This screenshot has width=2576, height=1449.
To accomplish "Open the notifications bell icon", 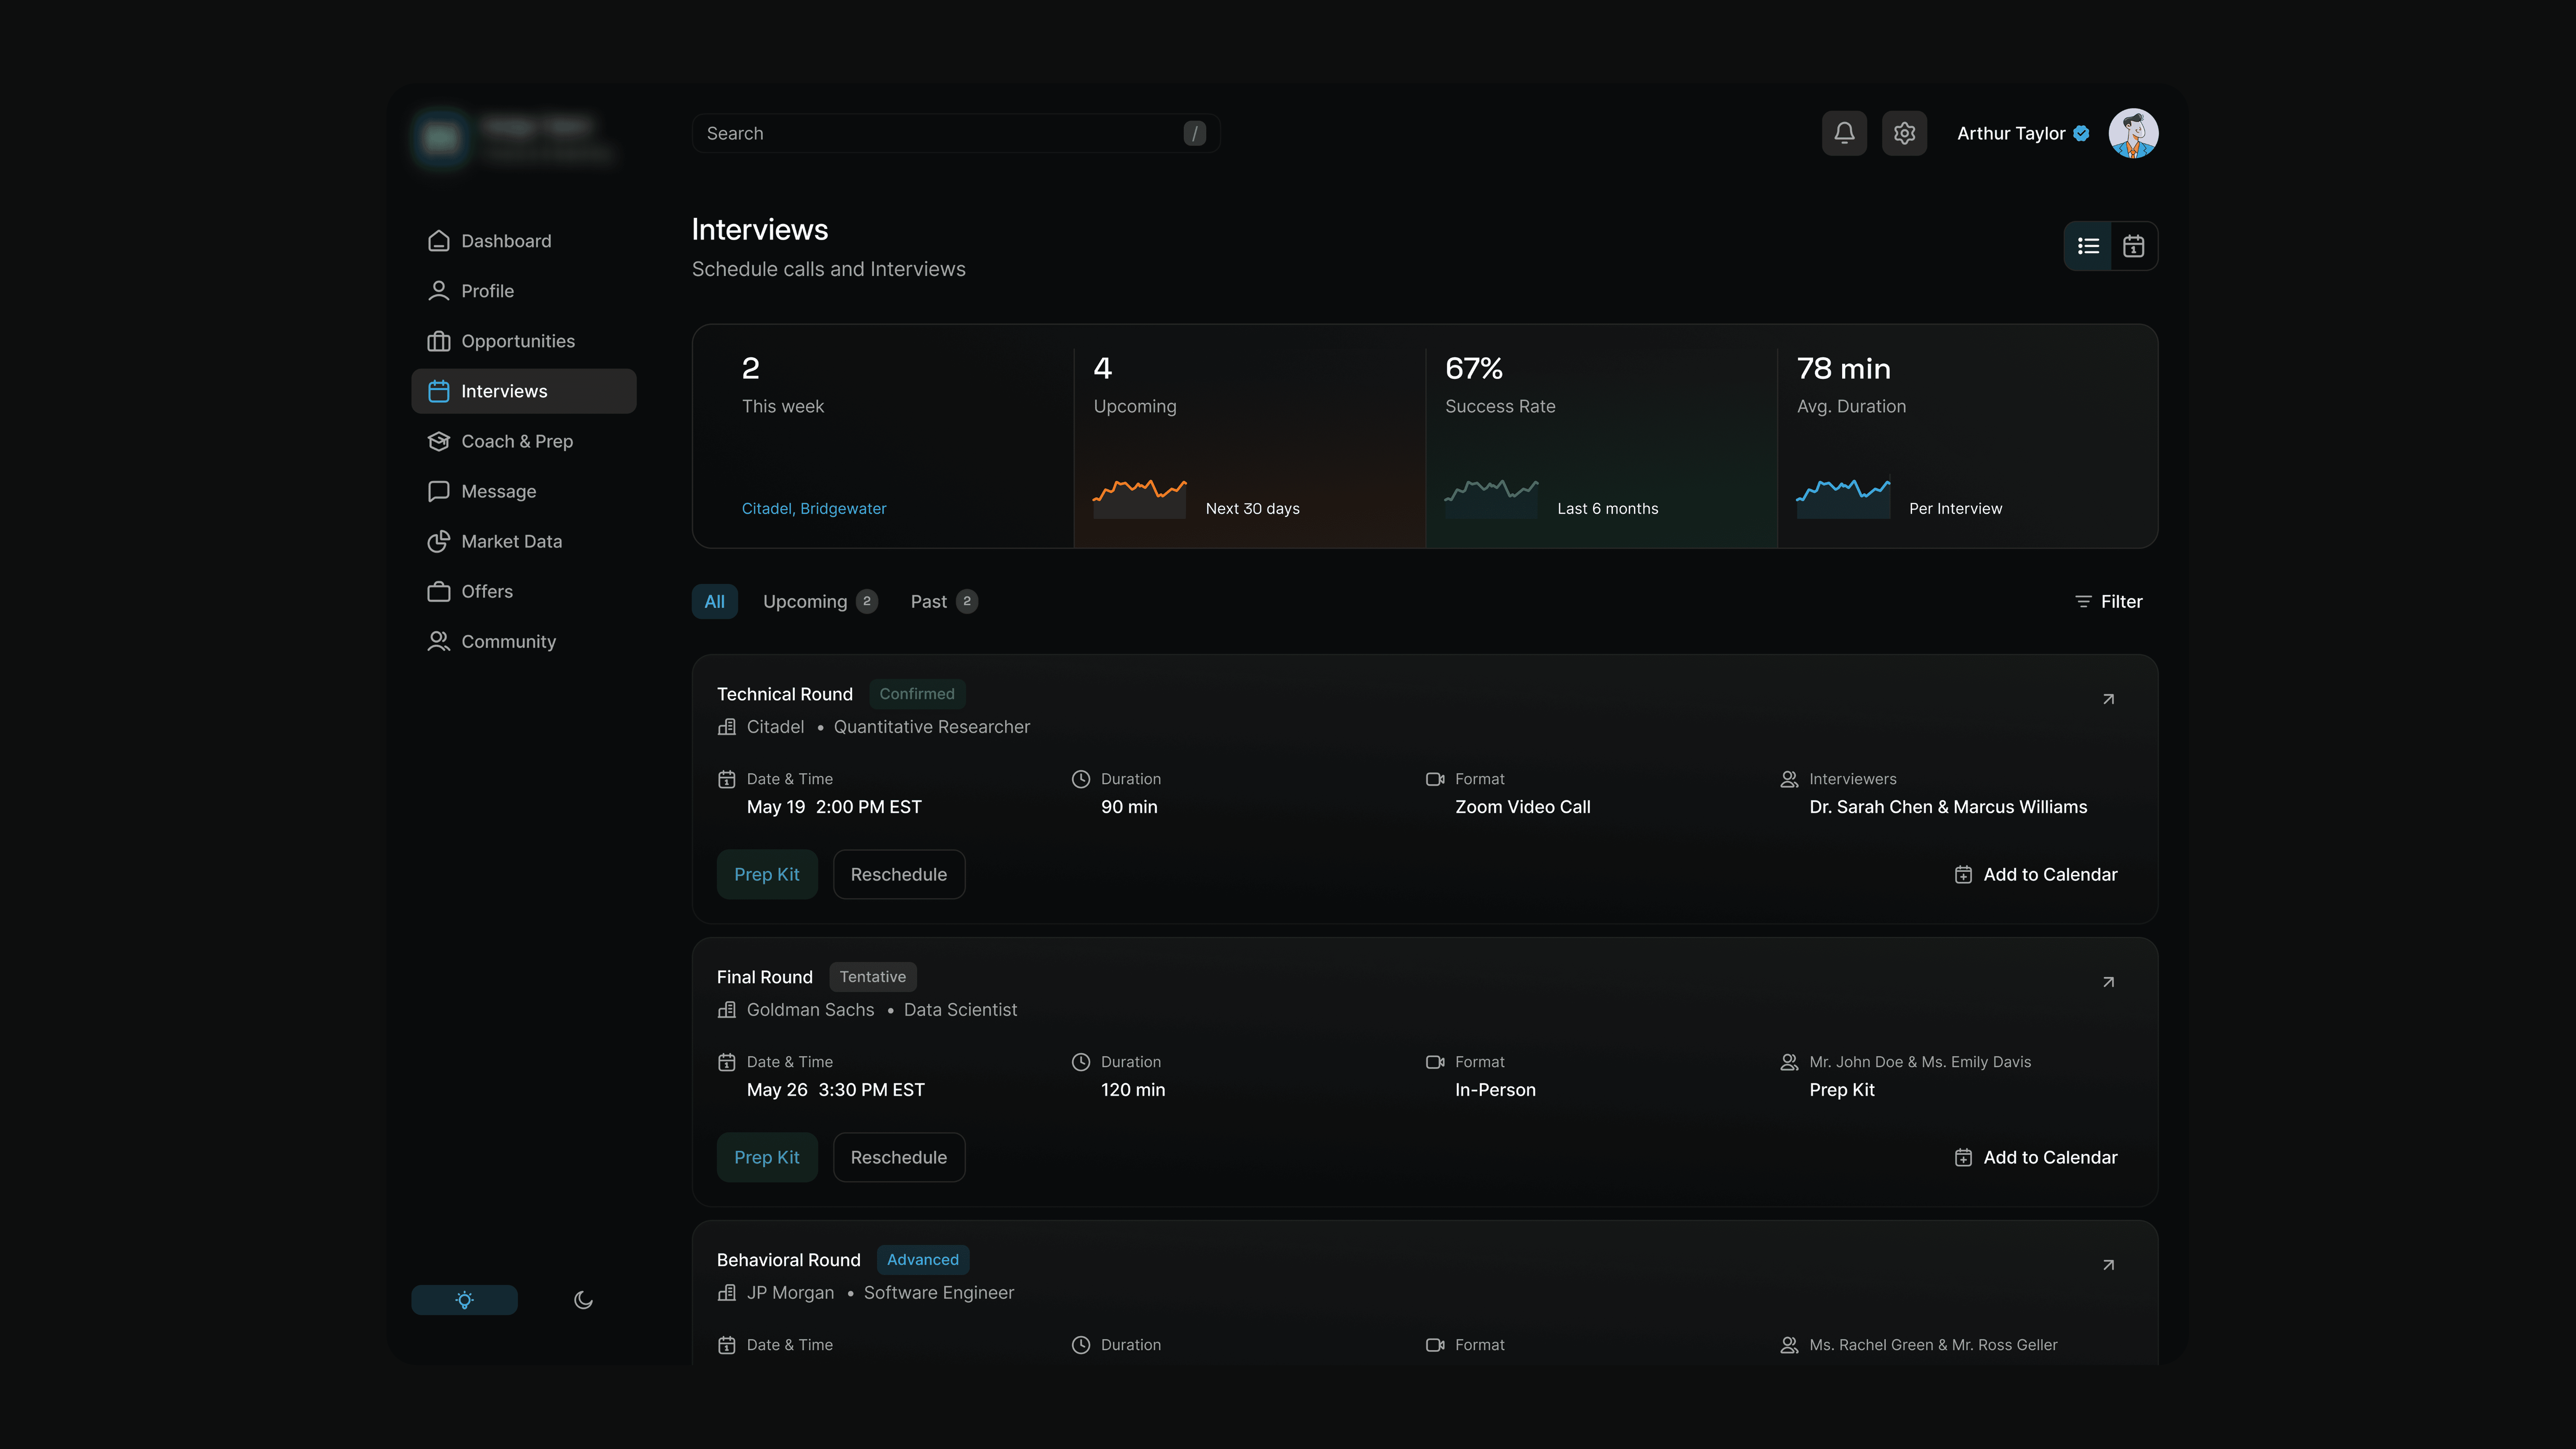I will pos(1844,133).
